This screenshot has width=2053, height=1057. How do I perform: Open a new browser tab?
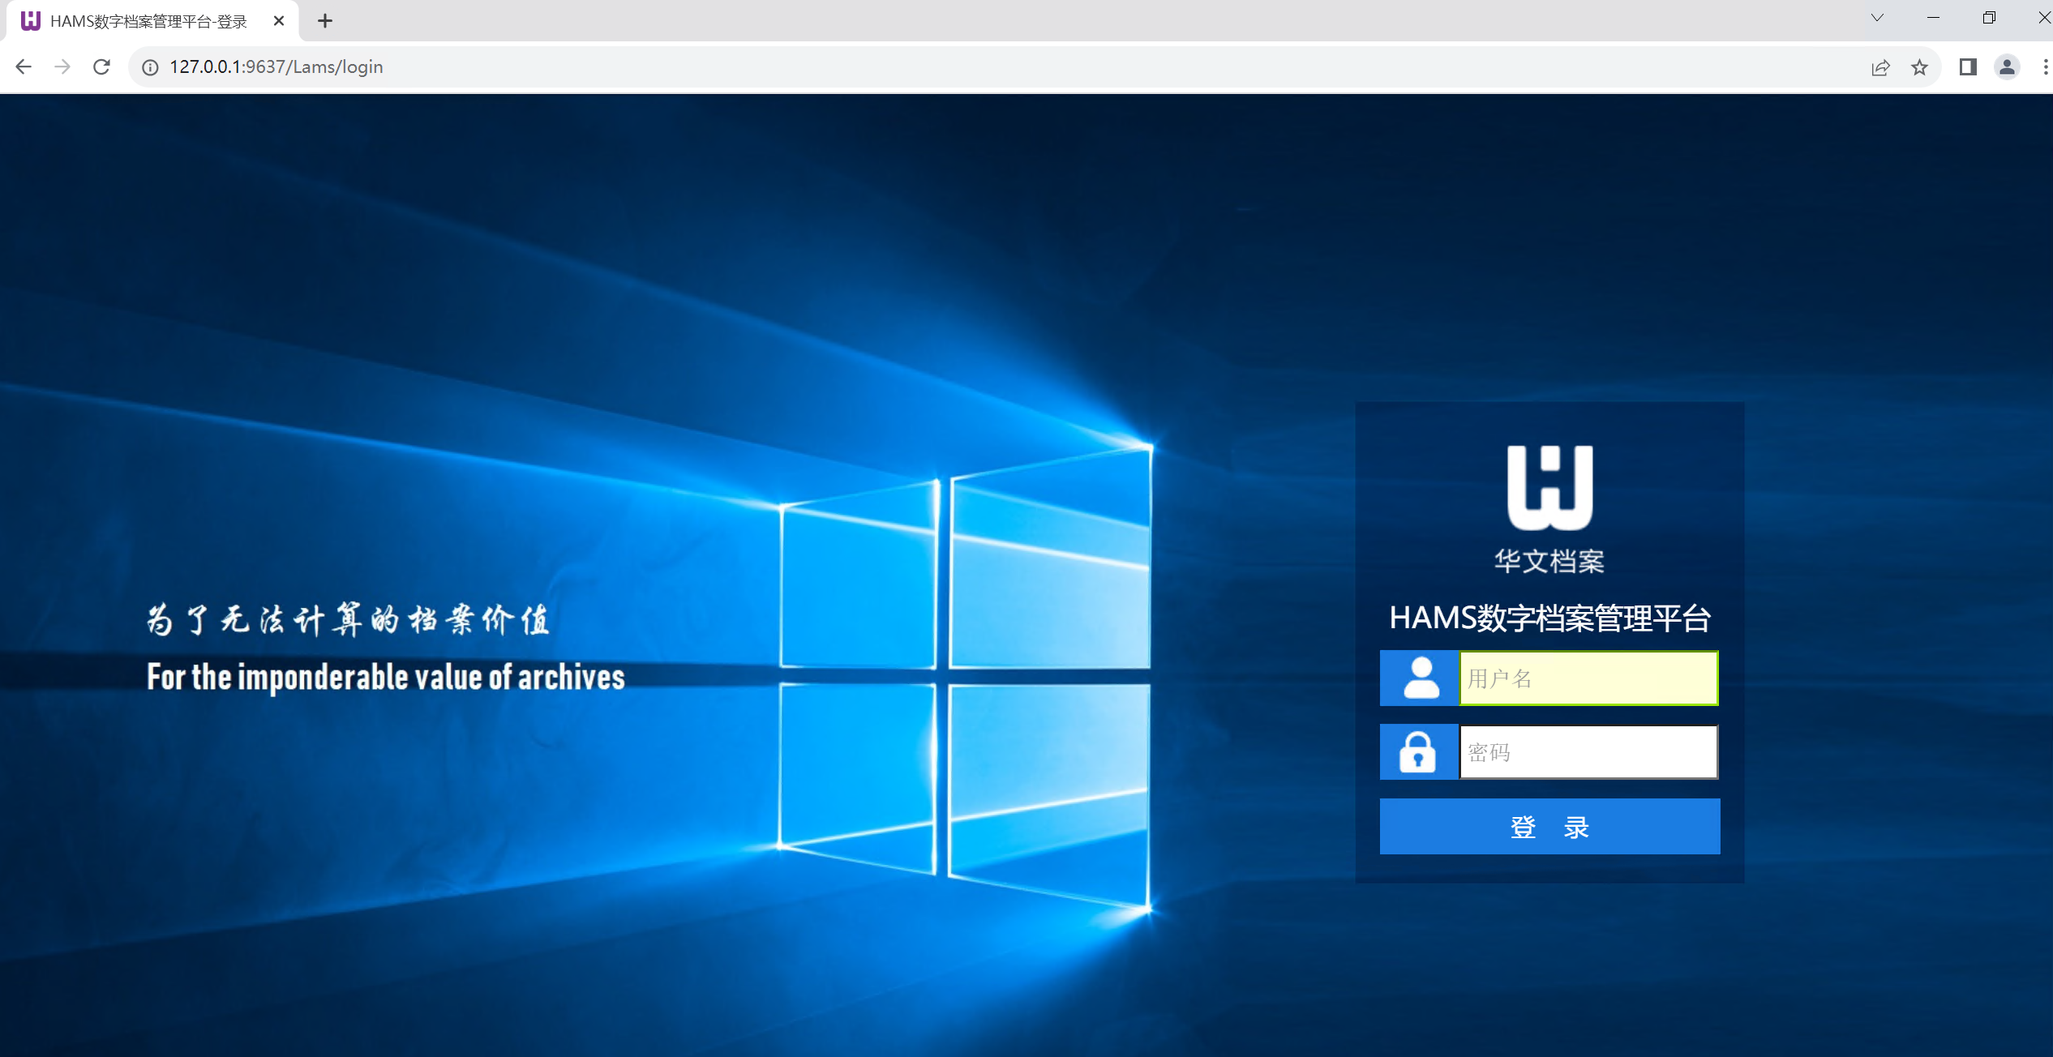click(x=325, y=21)
